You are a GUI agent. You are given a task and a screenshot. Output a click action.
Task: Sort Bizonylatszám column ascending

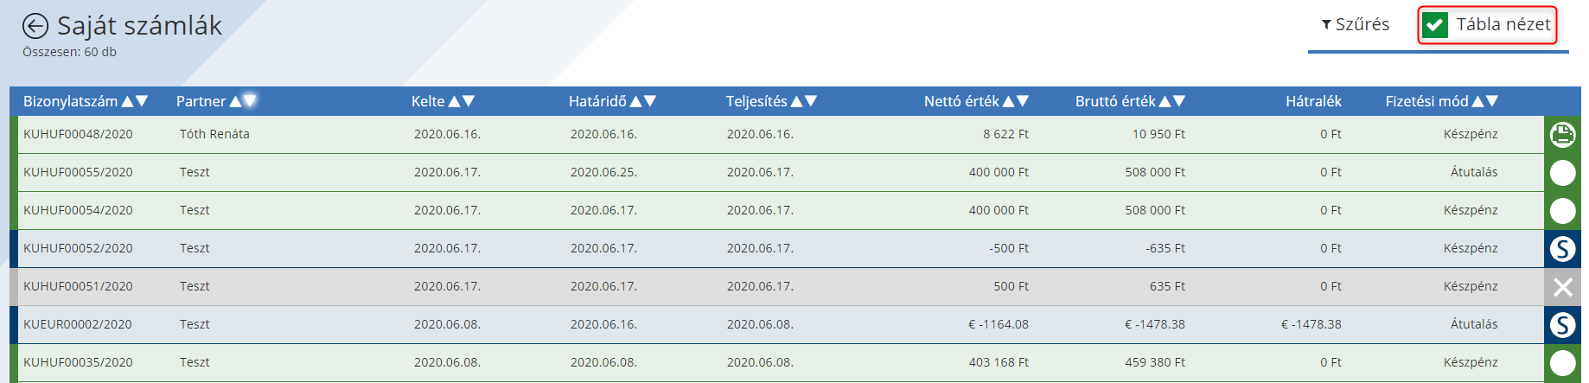click(128, 101)
